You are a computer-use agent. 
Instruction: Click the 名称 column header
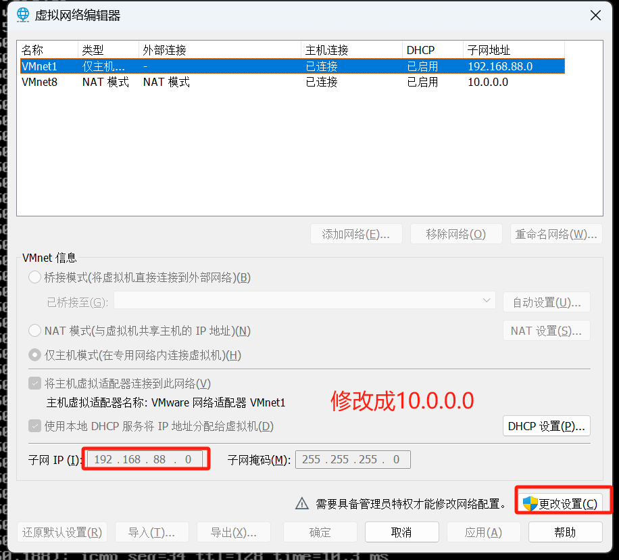[x=47, y=50]
